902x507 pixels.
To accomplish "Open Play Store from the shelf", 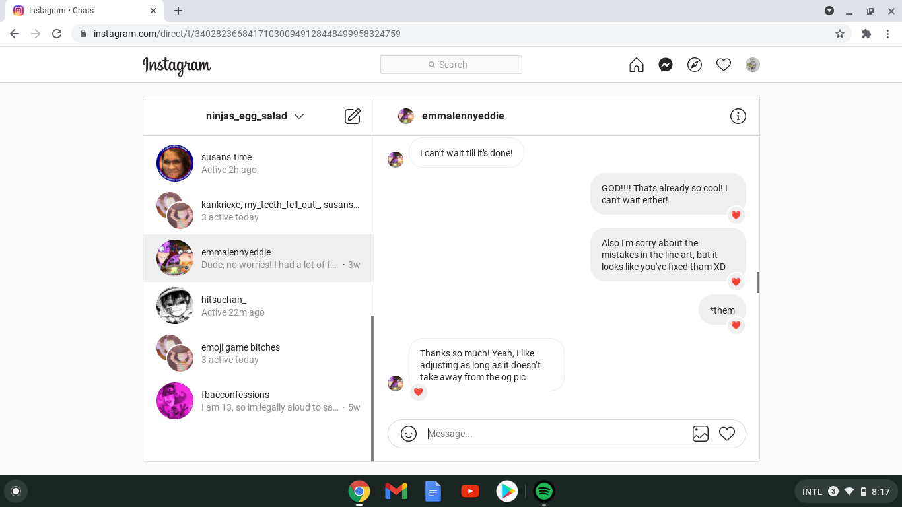I will click(507, 491).
